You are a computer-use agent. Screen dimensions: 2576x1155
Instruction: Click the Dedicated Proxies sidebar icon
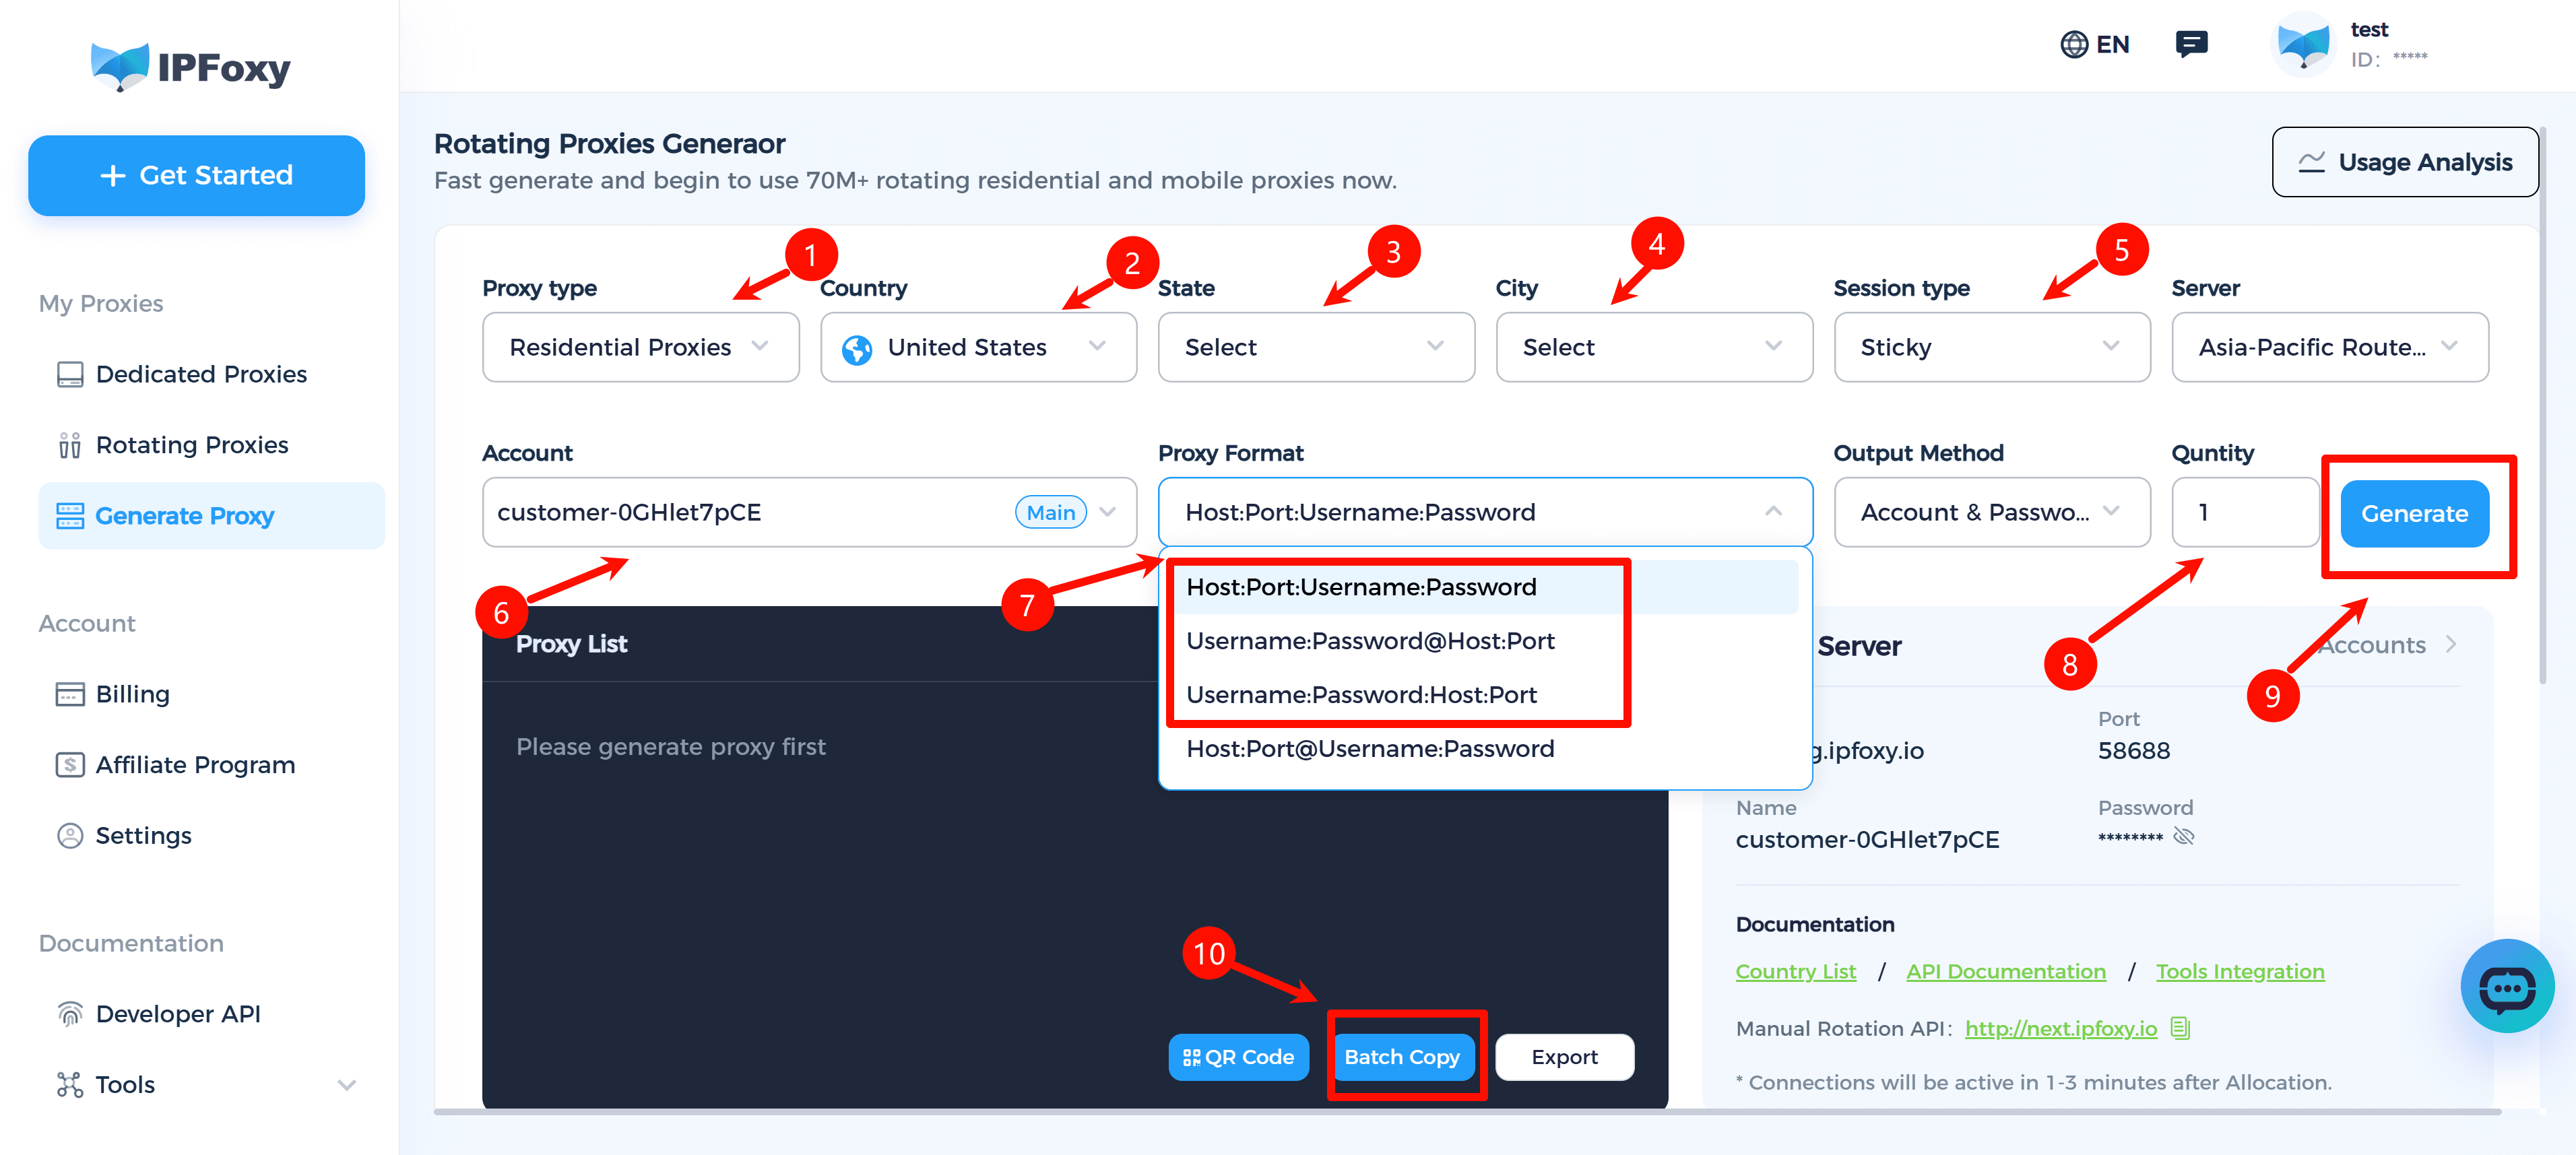[x=70, y=374]
